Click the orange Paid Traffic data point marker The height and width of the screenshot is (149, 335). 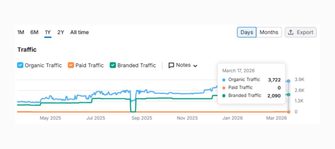289,112
